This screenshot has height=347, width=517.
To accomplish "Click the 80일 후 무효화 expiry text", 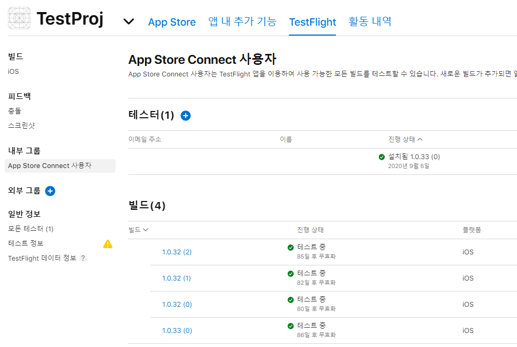I will (x=316, y=309).
